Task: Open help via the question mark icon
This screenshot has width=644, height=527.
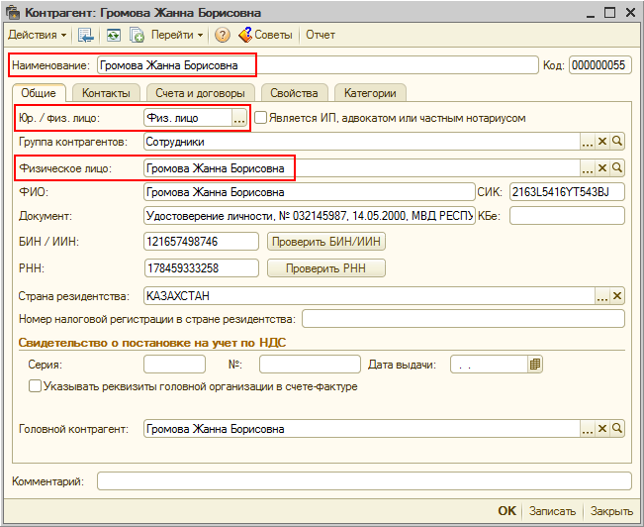Action: [222, 35]
